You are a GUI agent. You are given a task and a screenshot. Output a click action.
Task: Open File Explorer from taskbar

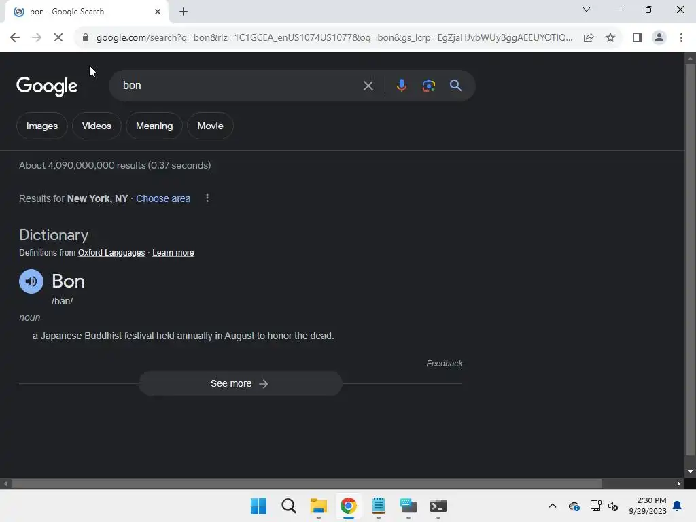pos(318,506)
